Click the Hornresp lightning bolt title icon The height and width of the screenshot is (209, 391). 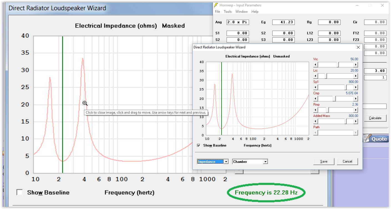pyautogui.click(x=216, y=5)
